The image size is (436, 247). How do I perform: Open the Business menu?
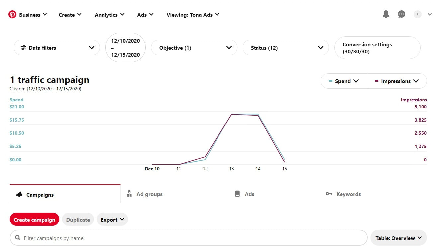pyautogui.click(x=33, y=15)
